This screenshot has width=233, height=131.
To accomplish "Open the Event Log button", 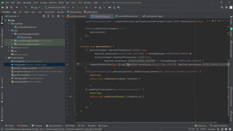I will click(x=200, y=126).
